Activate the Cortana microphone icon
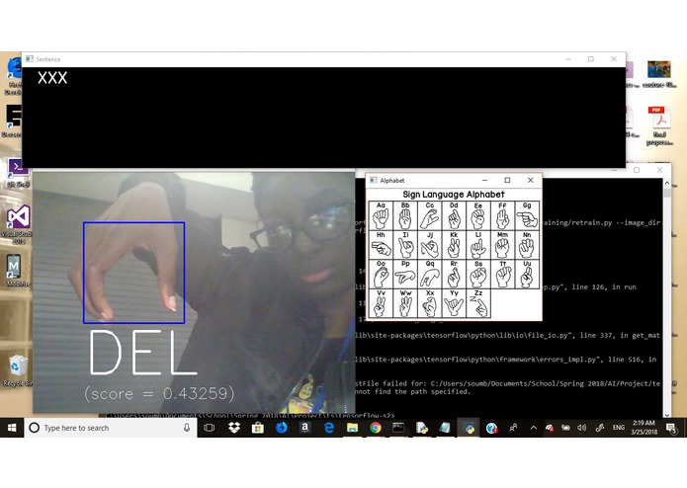Image resolution: width=687 pixels, height=488 pixels. click(187, 428)
